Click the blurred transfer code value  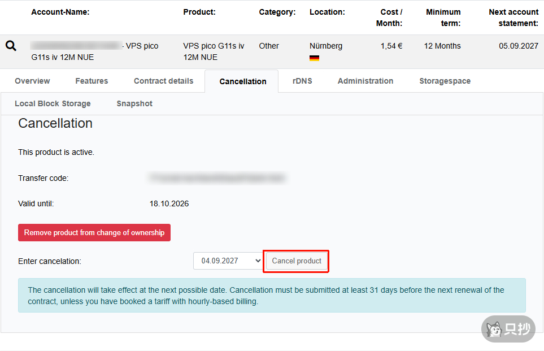tap(217, 177)
